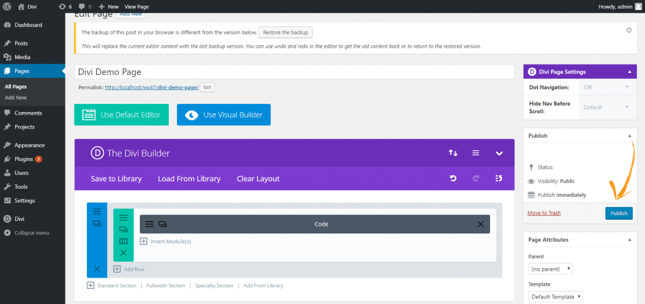Add a Fullwidth Section
The height and width of the screenshot is (304, 645).
click(x=166, y=286)
